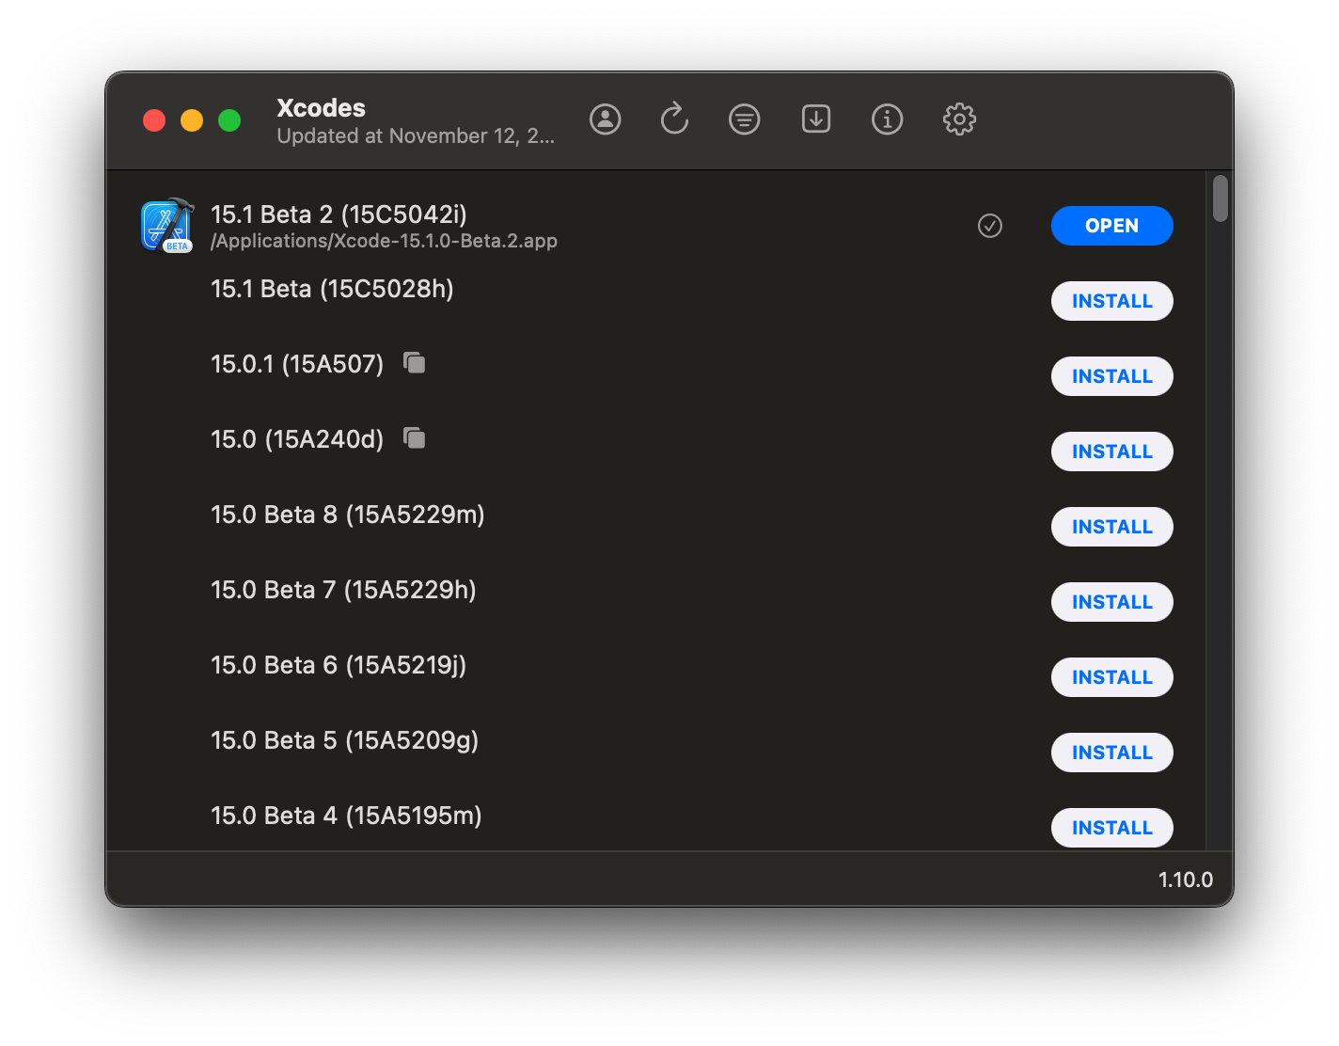Click the Xcode Beta app icon
The height and width of the screenshot is (1046, 1339).
167,226
